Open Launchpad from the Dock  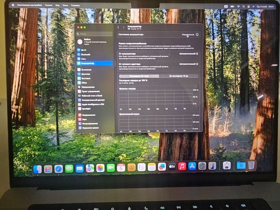pos(48,169)
